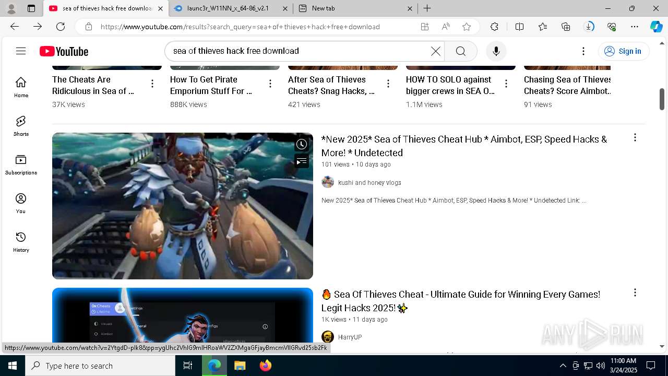Viewport: 668px width, 376px height.
Task: Open Edge Copilot icon
Action: [x=656, y=27]
